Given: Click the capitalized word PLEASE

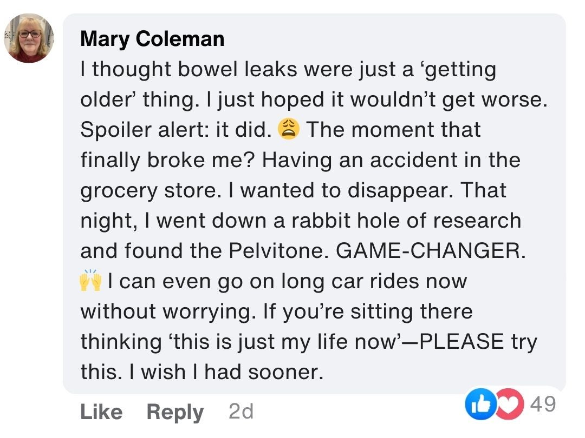Looking at the screenshot, I should tap(462, 342).
